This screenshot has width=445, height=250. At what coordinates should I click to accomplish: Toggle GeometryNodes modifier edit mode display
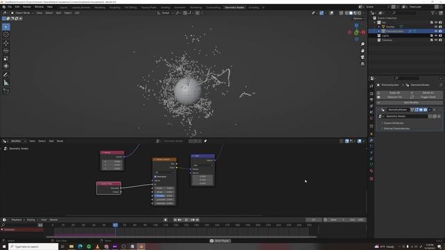pyautogui.click(x=416, y=110)
